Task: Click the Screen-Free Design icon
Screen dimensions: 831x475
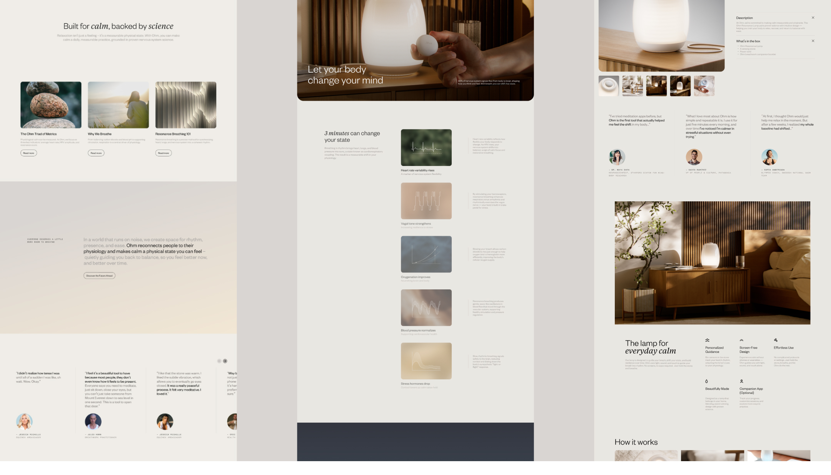Action: [x=741, y=340]
